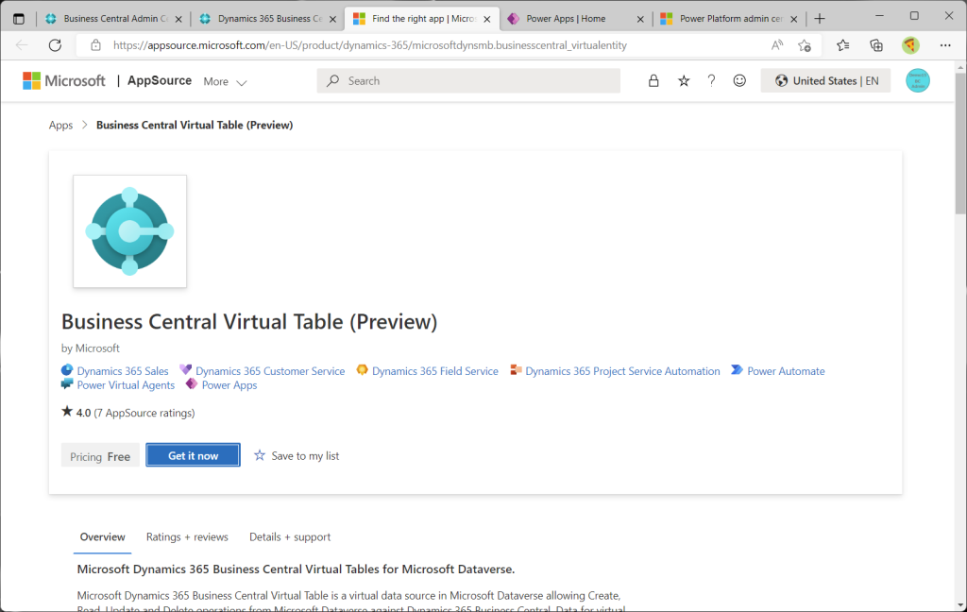The height and width of the screenshot is (612, 967).
Task: Click the AppSource title in header
Action: point(159,80)
